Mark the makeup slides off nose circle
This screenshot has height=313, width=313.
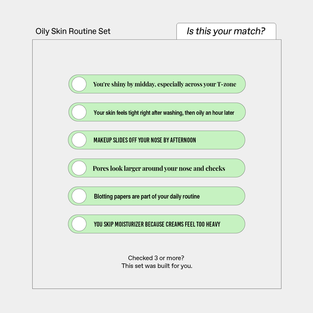coord(79,140)
